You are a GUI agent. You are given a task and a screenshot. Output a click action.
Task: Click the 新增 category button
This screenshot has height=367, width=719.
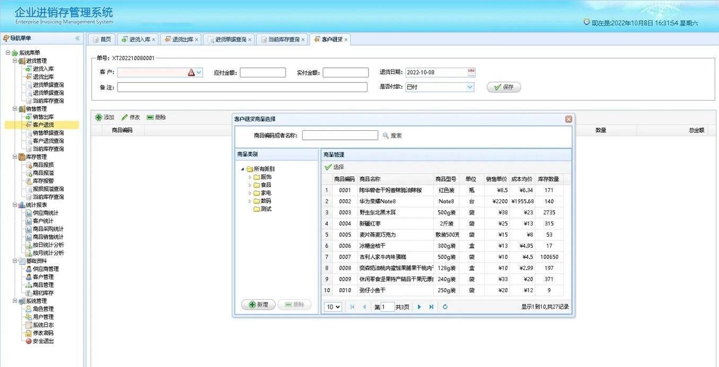coord(258,305)
